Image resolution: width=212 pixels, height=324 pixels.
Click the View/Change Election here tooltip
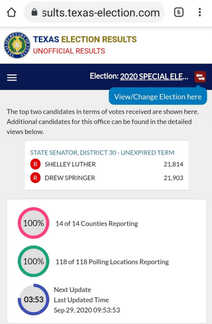pyautogui.click(x=158, y=97)
